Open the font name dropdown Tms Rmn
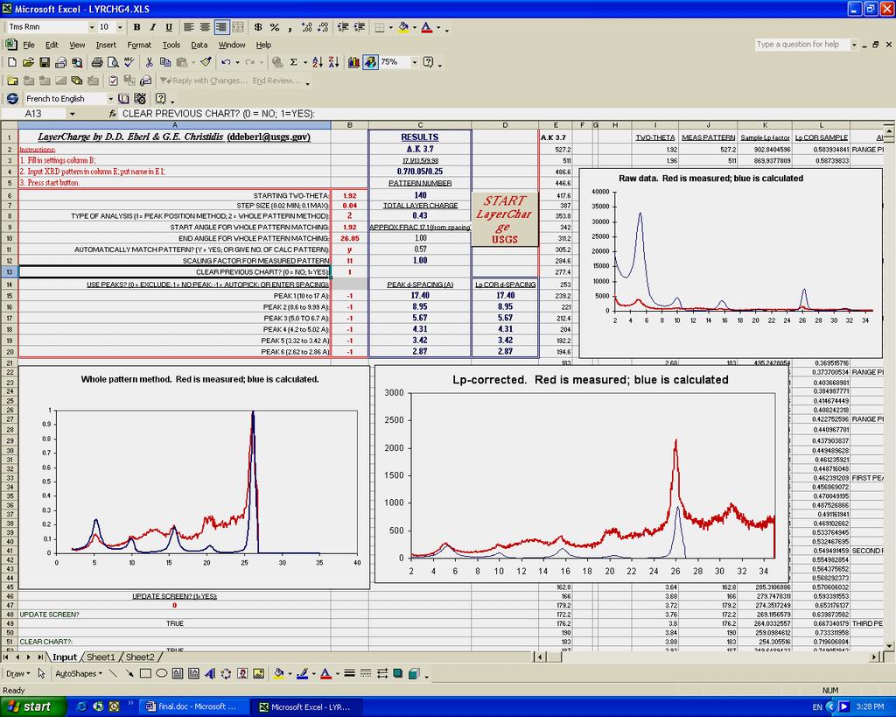Screen dimensions: 896x717 point(91,27)
